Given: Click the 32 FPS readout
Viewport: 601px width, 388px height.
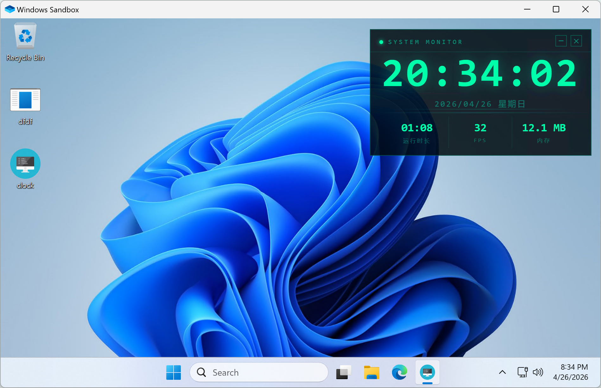Looking at the screenshot, I should (480, 128).
